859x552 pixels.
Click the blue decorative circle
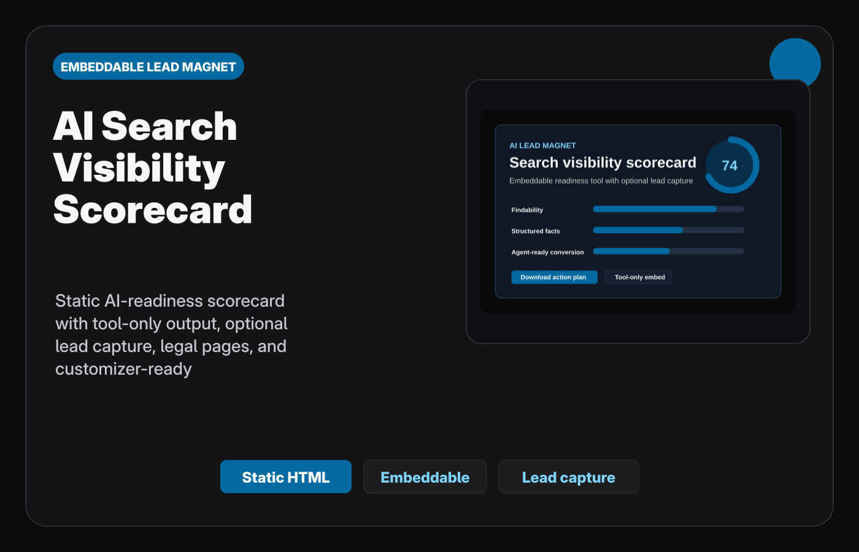tap(795, 61)
